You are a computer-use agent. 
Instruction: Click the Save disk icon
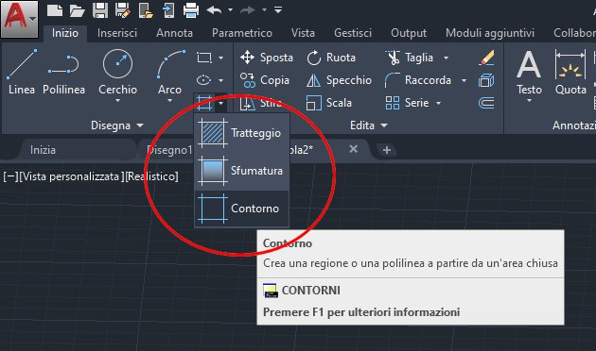pos(100,10)
